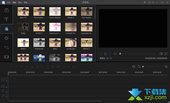Click the Crop tool in timeline toolbar
Viewport: 170px width, 103px height.
[47, 66]
